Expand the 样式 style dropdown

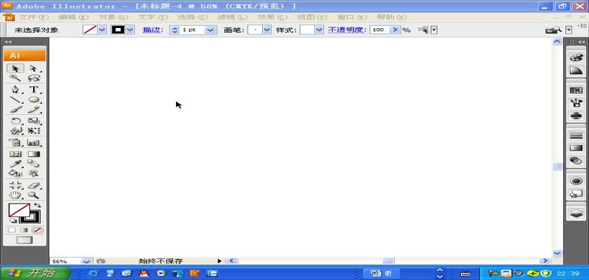[x=319, y=30]
